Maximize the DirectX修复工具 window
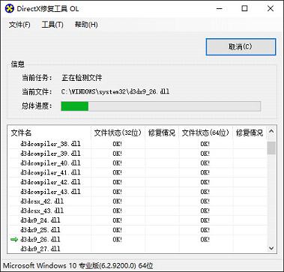This screenshot has width=284, height=272. [x=245, y=9]
